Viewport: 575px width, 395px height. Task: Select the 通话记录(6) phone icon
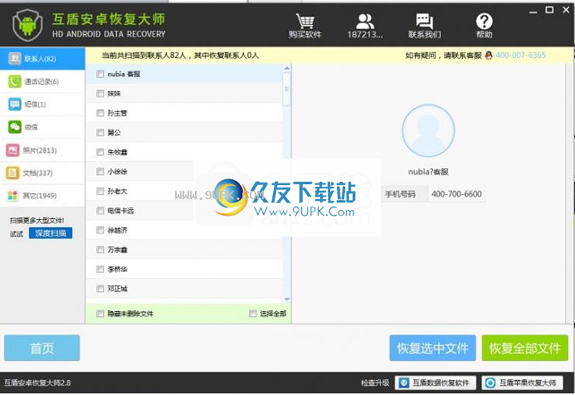15,81
